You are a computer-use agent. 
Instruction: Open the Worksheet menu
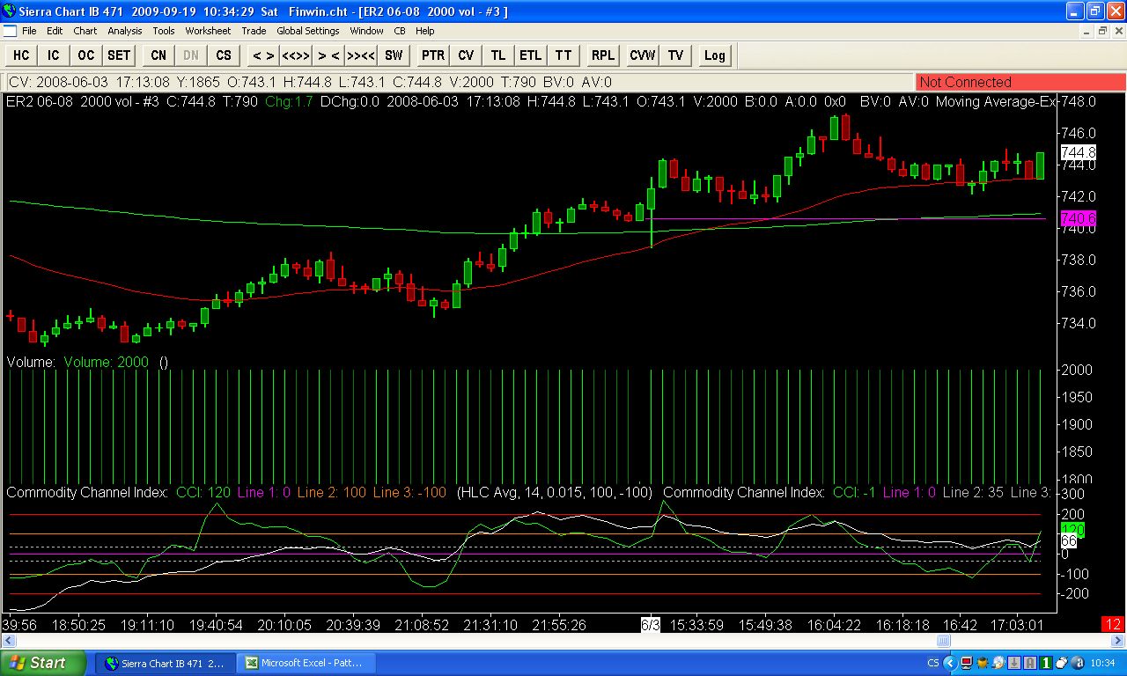pyautogui.click(x=208, y=31)
